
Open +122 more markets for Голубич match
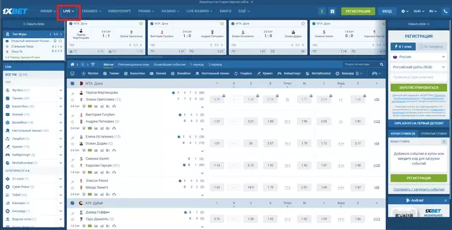coord(377,121)
